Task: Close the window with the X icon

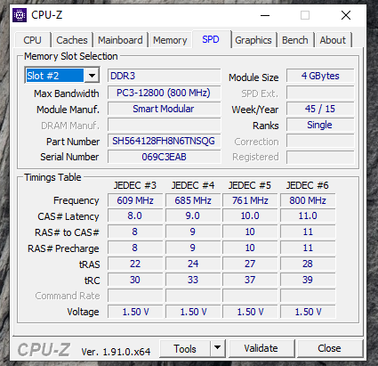Action: pyautogui.click(x=346, y=15)
